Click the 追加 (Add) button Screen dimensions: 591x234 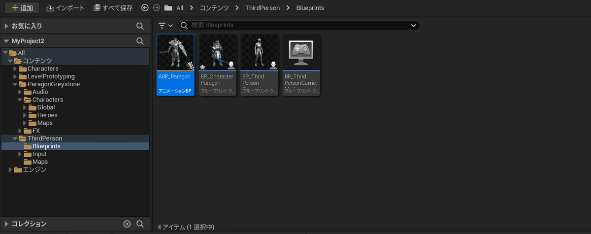22,8
